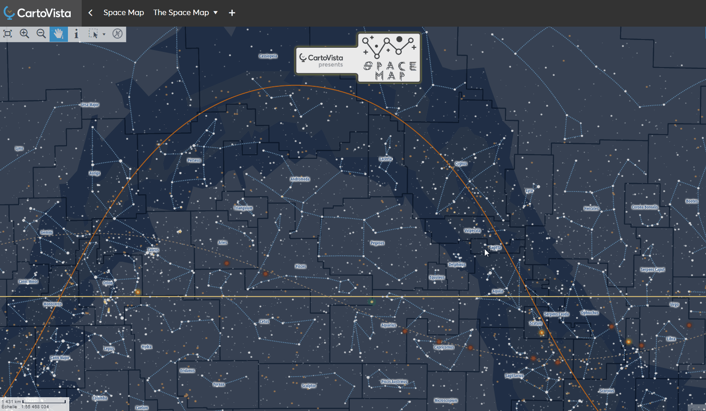The image size is (706, 411).
Task: Select the Orion constellation label
Action: click(108, 283)
